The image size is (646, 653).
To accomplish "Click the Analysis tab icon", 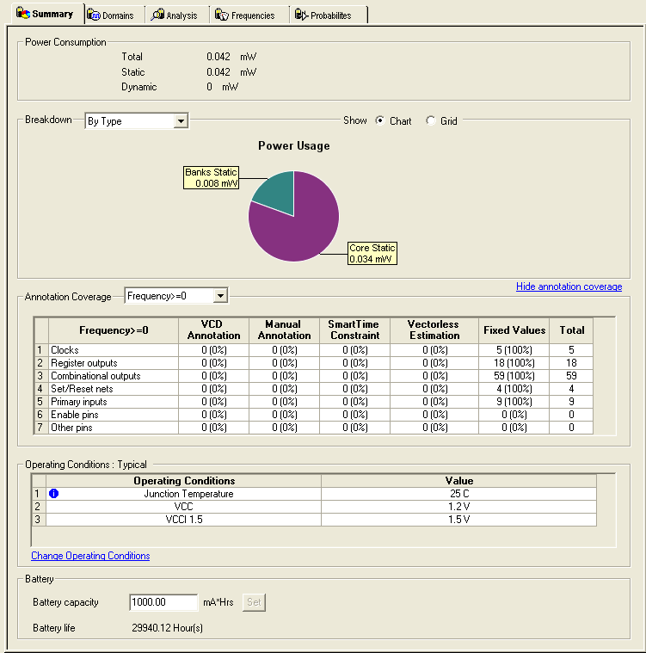I will click(x=157, y=15).
